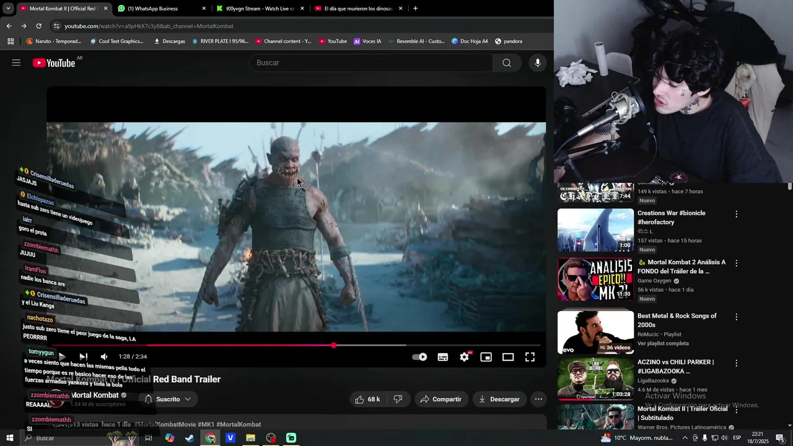Screen dimensions: 793x446
Task: Show hidden system tray icons
Action: 685,438
